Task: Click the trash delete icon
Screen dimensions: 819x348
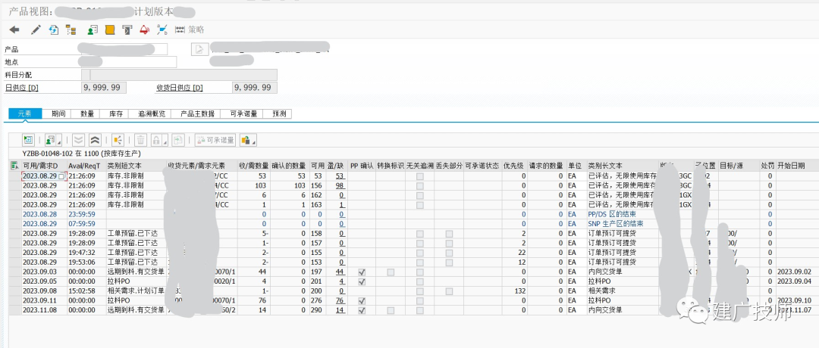Action: [140, 140]
